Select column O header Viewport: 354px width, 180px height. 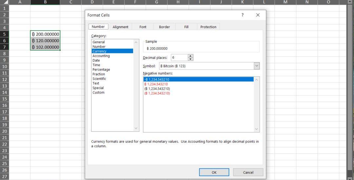click(328, 2)
